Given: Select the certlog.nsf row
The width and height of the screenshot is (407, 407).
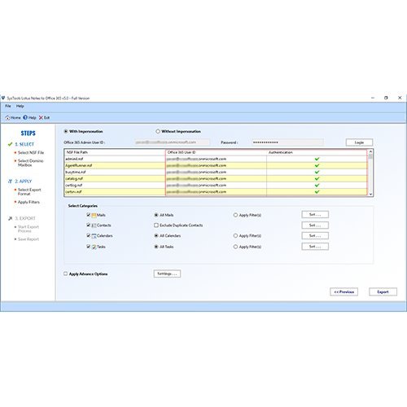Looking at the screenshot, I should (x=216, y=185).
